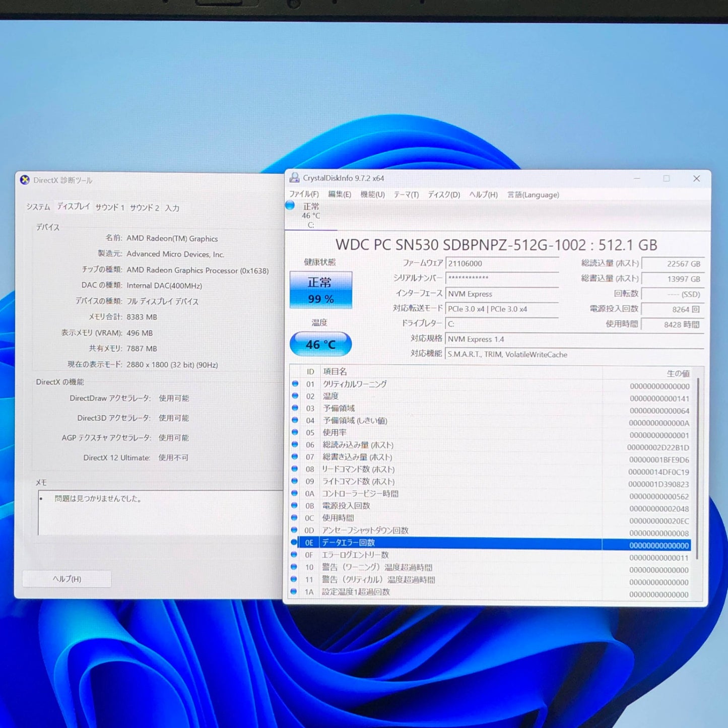Click the ドライブレター field showing C:
This screenshot has height=728, width=728.
pos(502,324)
